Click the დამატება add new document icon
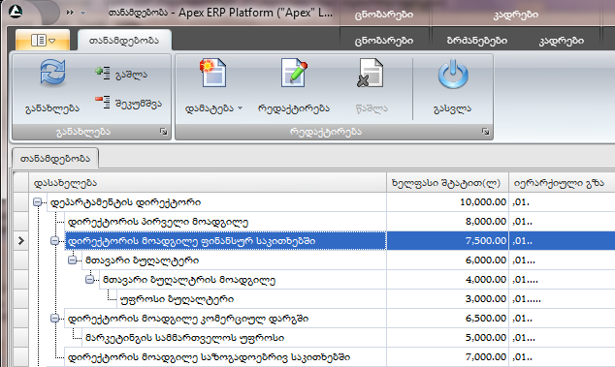Screen dimensions: 615x367 point(213,73)
